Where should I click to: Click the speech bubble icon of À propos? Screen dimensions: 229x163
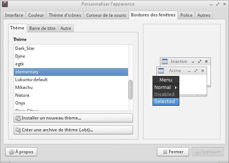tap(12, 152)
